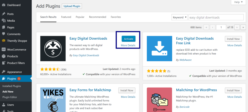Image resolution: width=248 pixels, height=112 pixels.
Task: Expand the Help dropdown tab
Action: pos(238,2)
